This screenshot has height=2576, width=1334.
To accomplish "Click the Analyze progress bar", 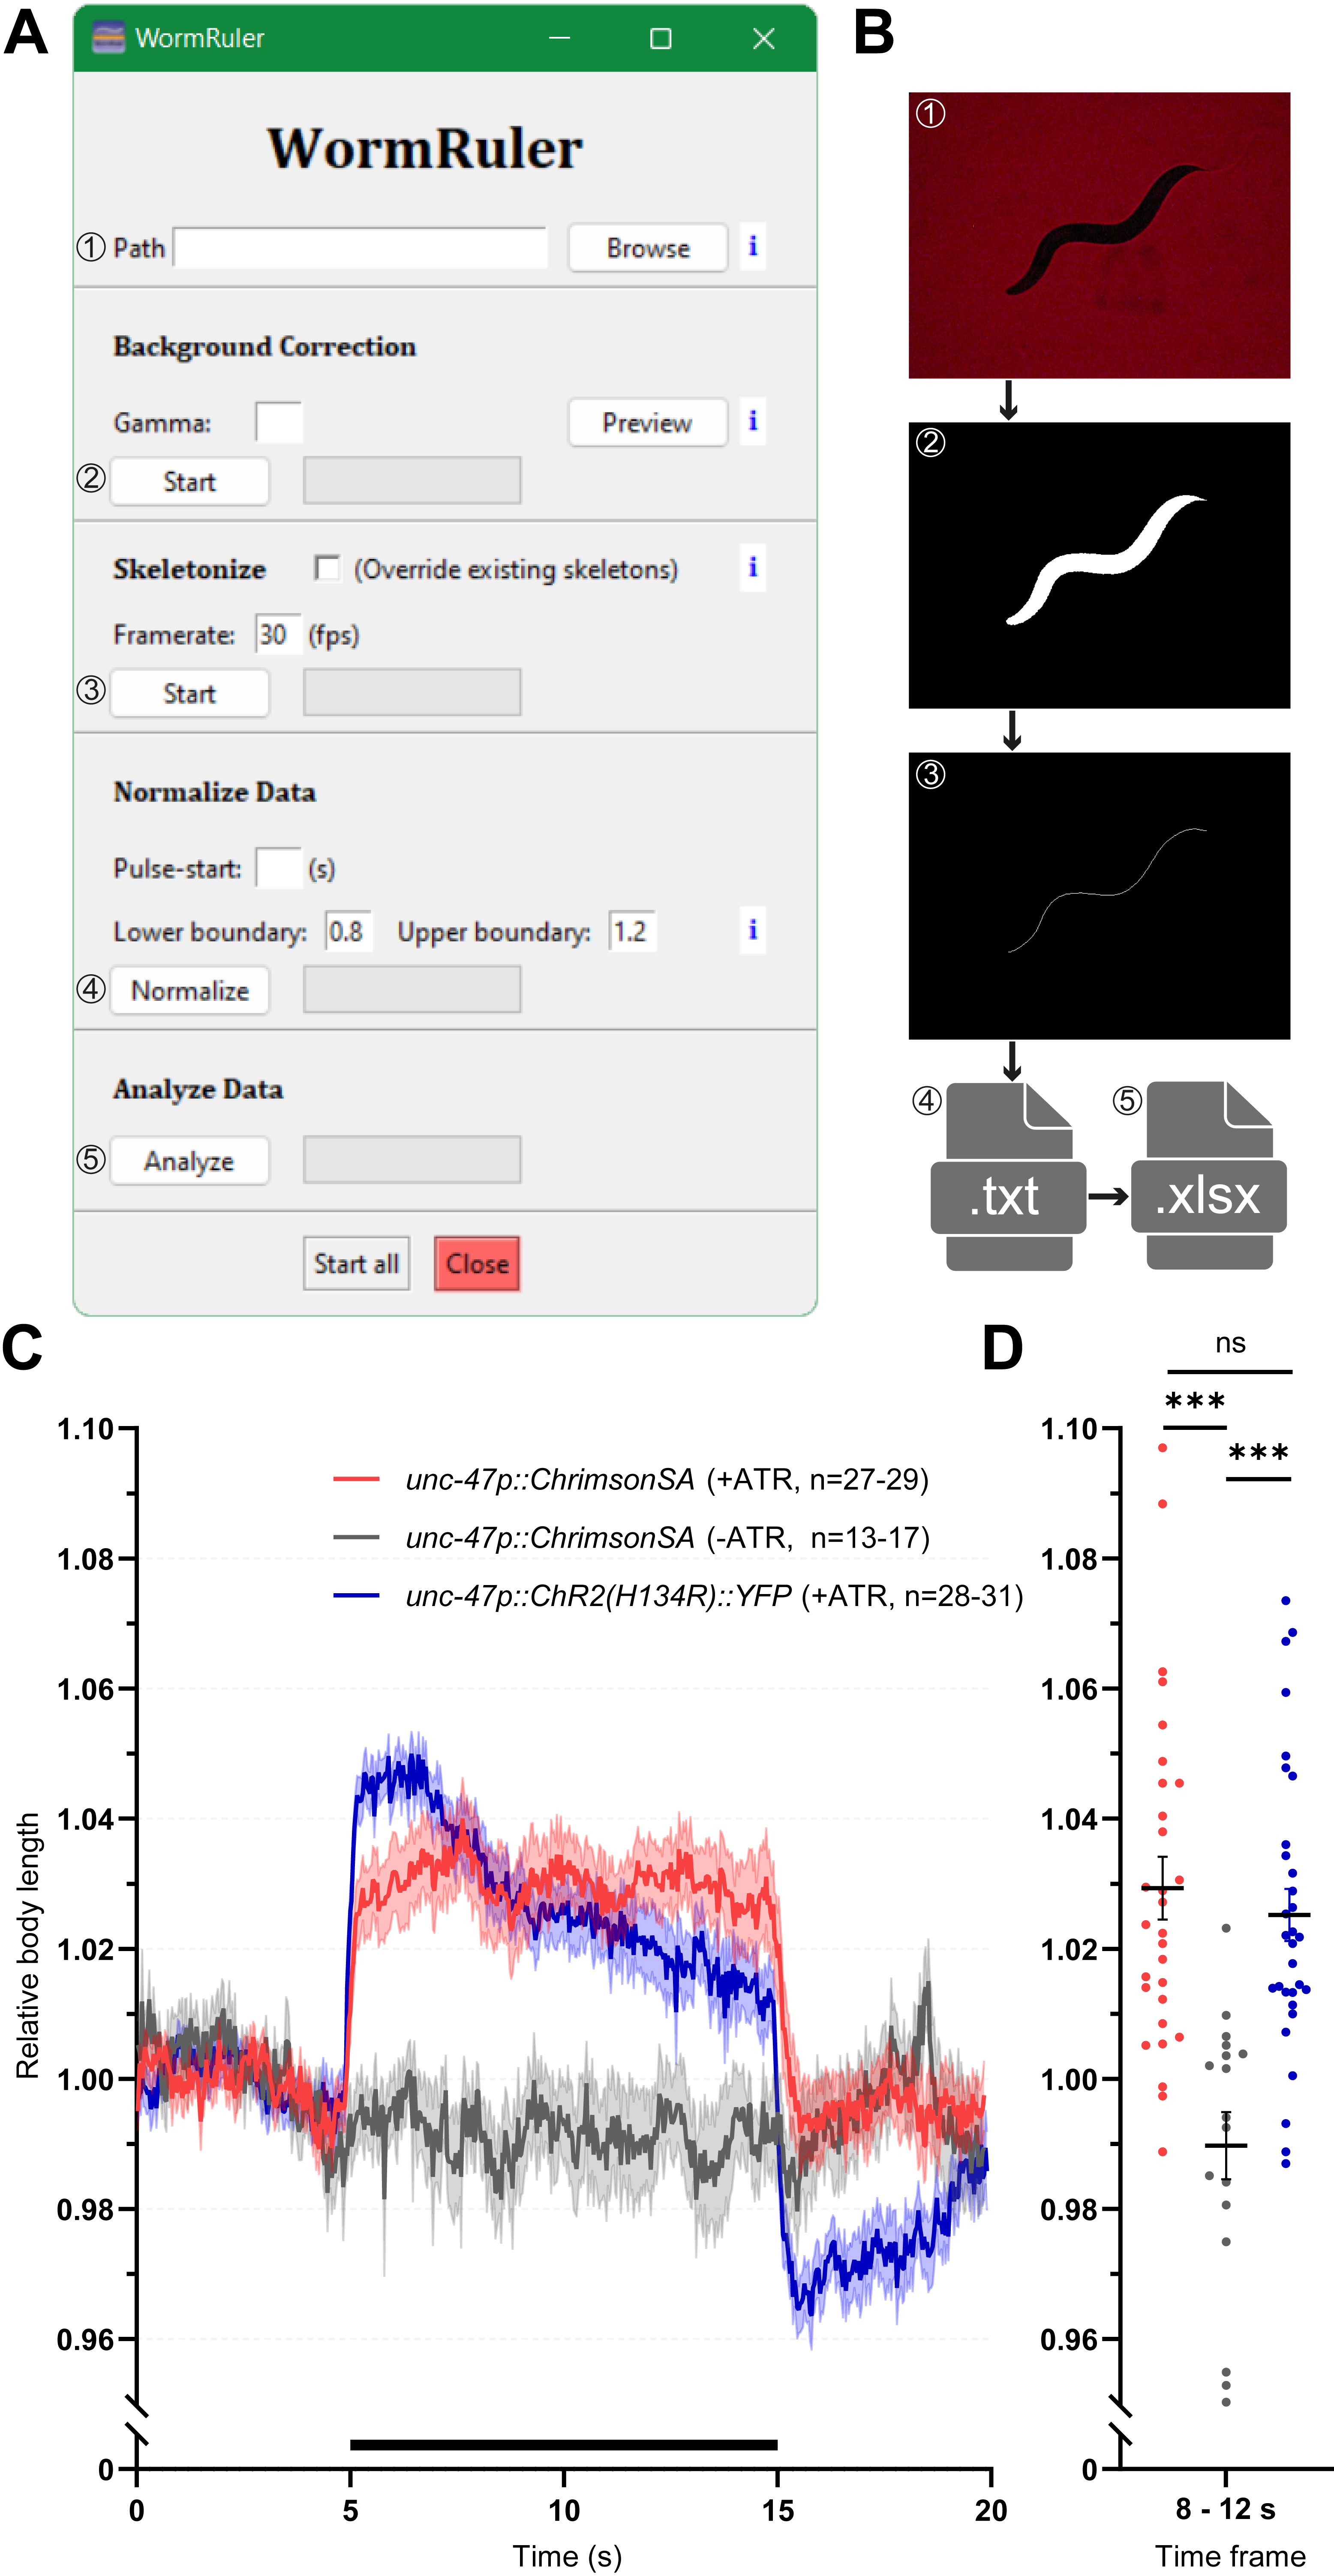I will (x=412, y=1160).
